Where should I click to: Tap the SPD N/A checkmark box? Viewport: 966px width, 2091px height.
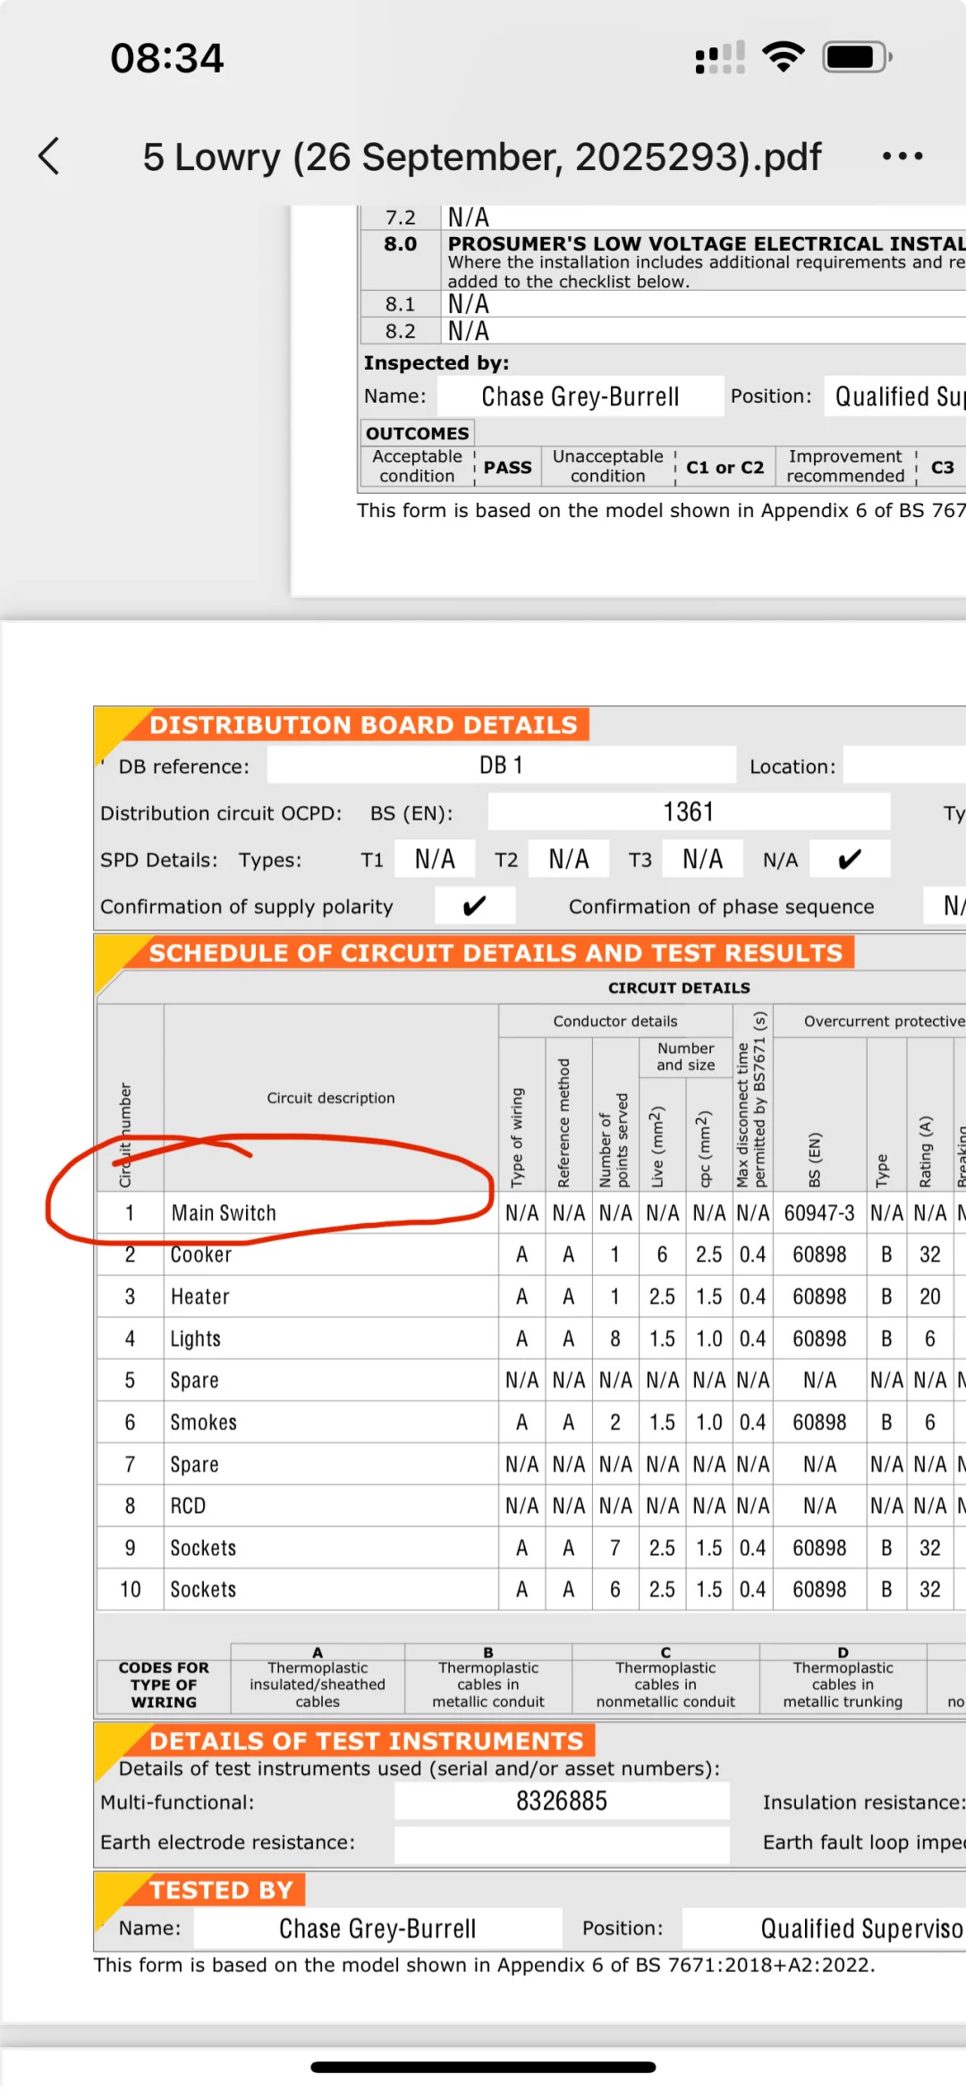(850, 859)
